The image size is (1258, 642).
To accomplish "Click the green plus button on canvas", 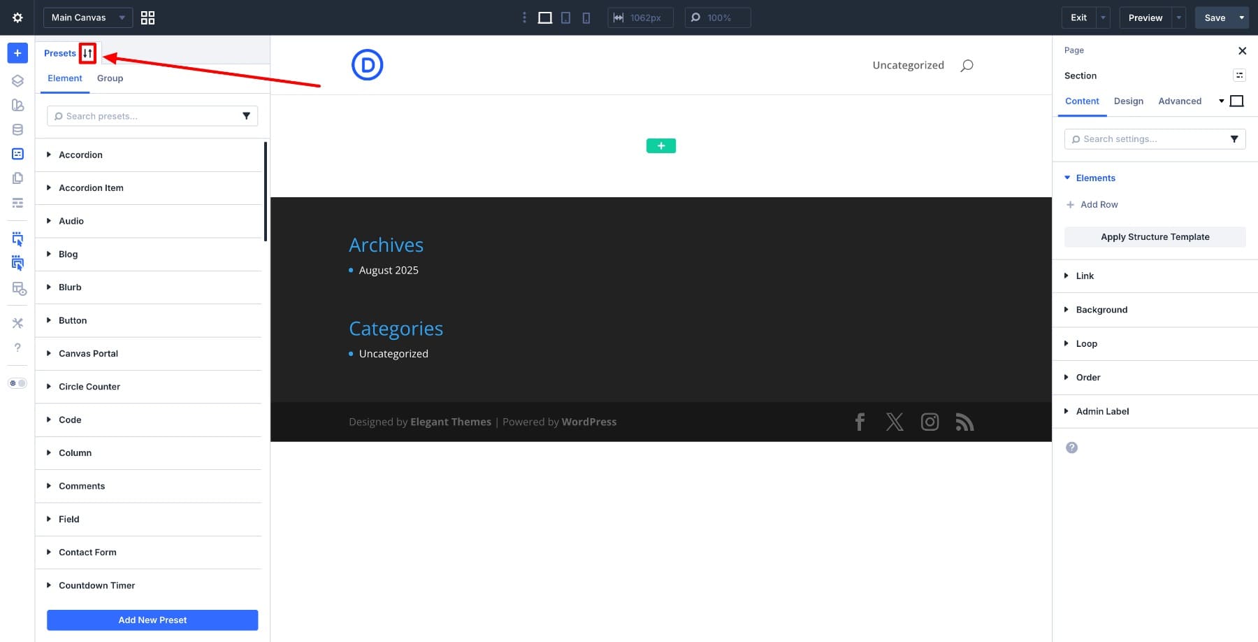I will (660, 145).
